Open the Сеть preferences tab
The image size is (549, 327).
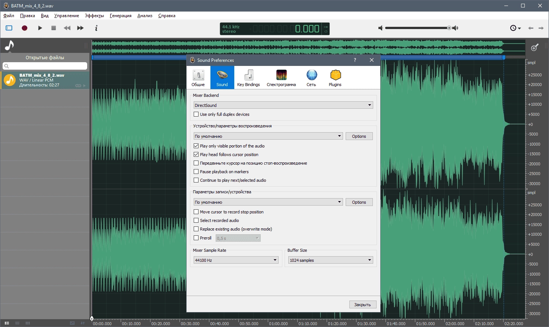(x=311, y=77)
